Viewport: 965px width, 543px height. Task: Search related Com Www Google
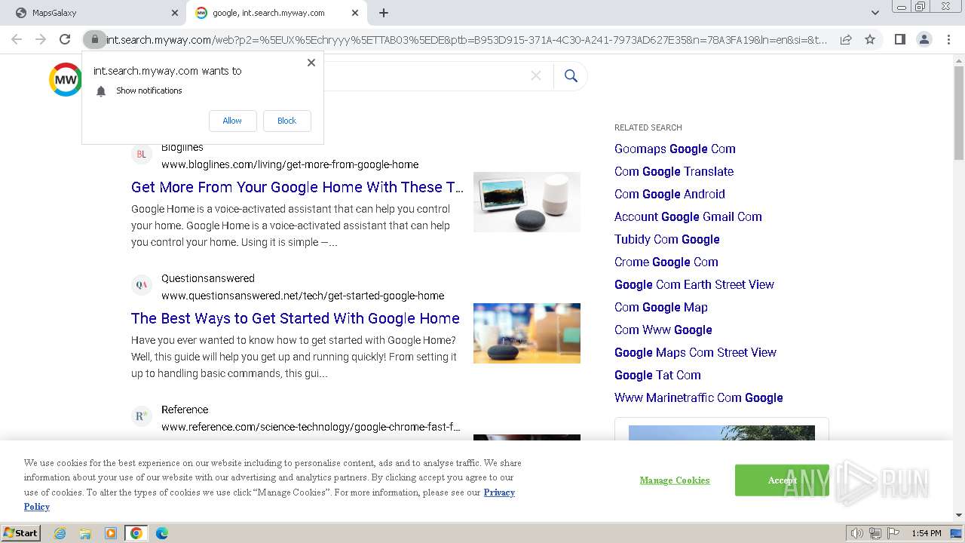pyautogui.click(x=663, y=330)
